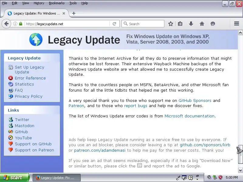Image resolution: width=243 pixels, height=182 pixels.
Task: Open the bookmarks list icon
Action: [x=180, y=24]
